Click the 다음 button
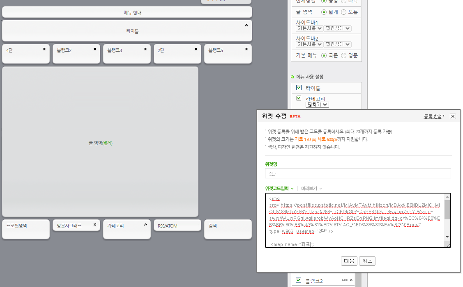This screenshot has width=463, height=287. (x=349, y=261)
